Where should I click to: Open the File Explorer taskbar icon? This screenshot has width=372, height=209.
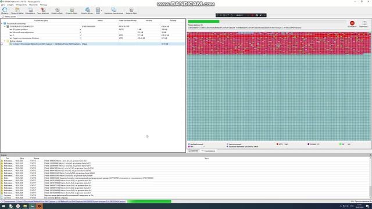point(25,206)
